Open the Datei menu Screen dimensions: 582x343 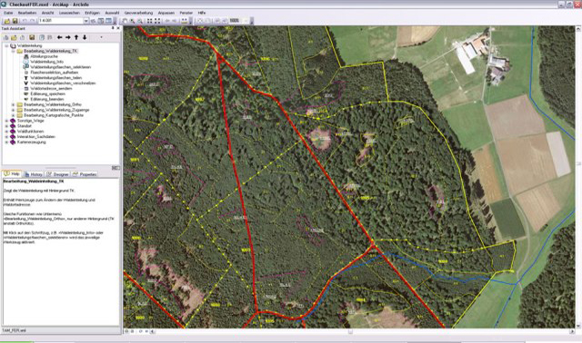point(8,13)
